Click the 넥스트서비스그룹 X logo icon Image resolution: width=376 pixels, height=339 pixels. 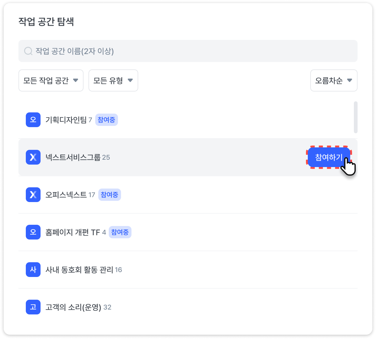coord(33,157)
